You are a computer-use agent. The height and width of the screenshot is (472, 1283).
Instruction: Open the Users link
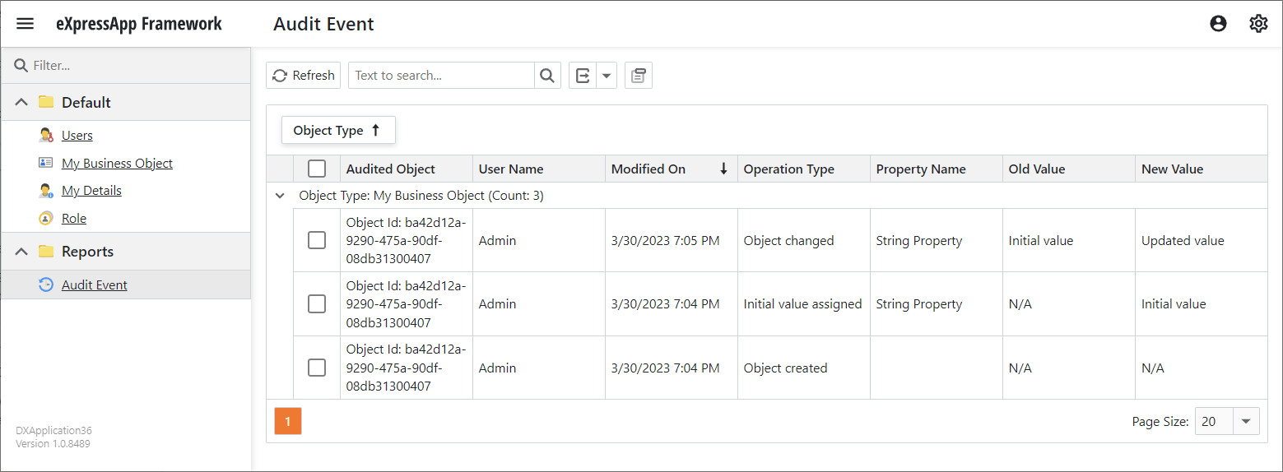pyautogui.click(x=77, y=135)
